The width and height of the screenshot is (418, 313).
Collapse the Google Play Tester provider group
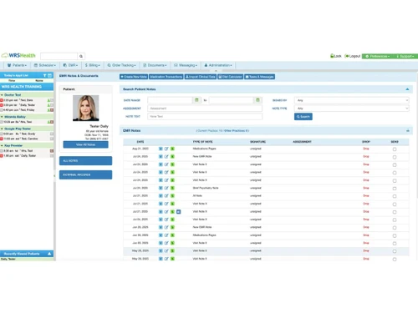tap(2, 129)
